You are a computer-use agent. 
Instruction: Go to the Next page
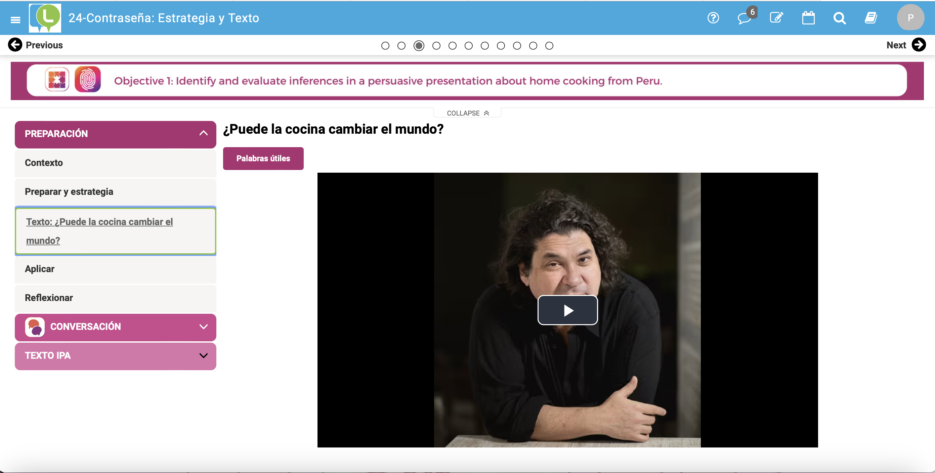pyautogui.click(x=905, y=45)
